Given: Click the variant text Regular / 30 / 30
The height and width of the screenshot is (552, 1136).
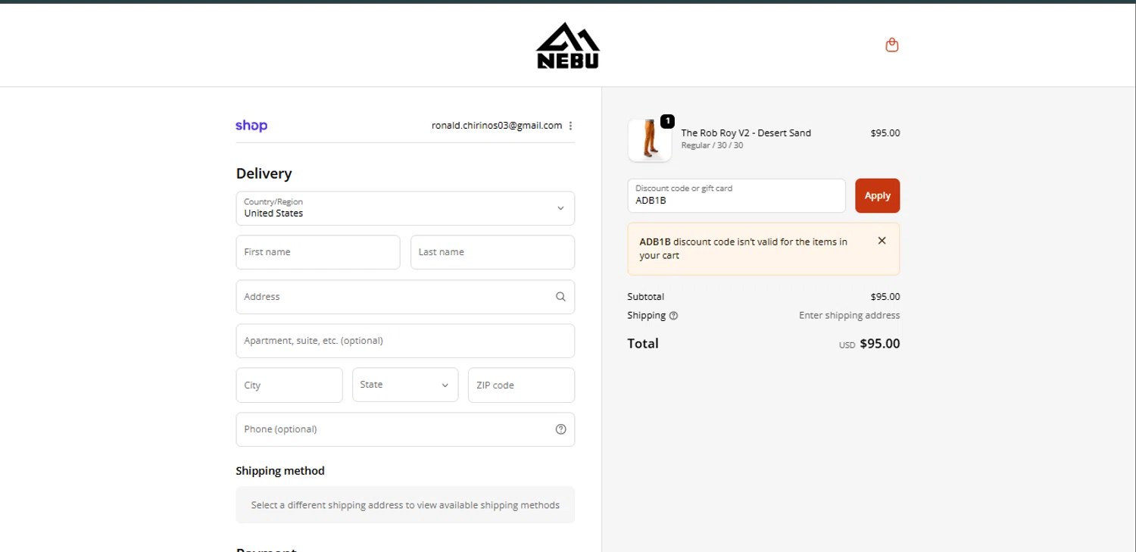Looking at the screenshot, I should coord(712,145).
